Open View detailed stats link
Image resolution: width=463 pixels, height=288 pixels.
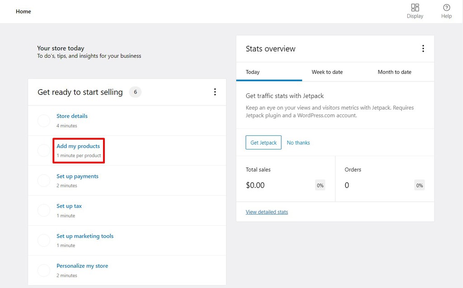tap(267, 212)
